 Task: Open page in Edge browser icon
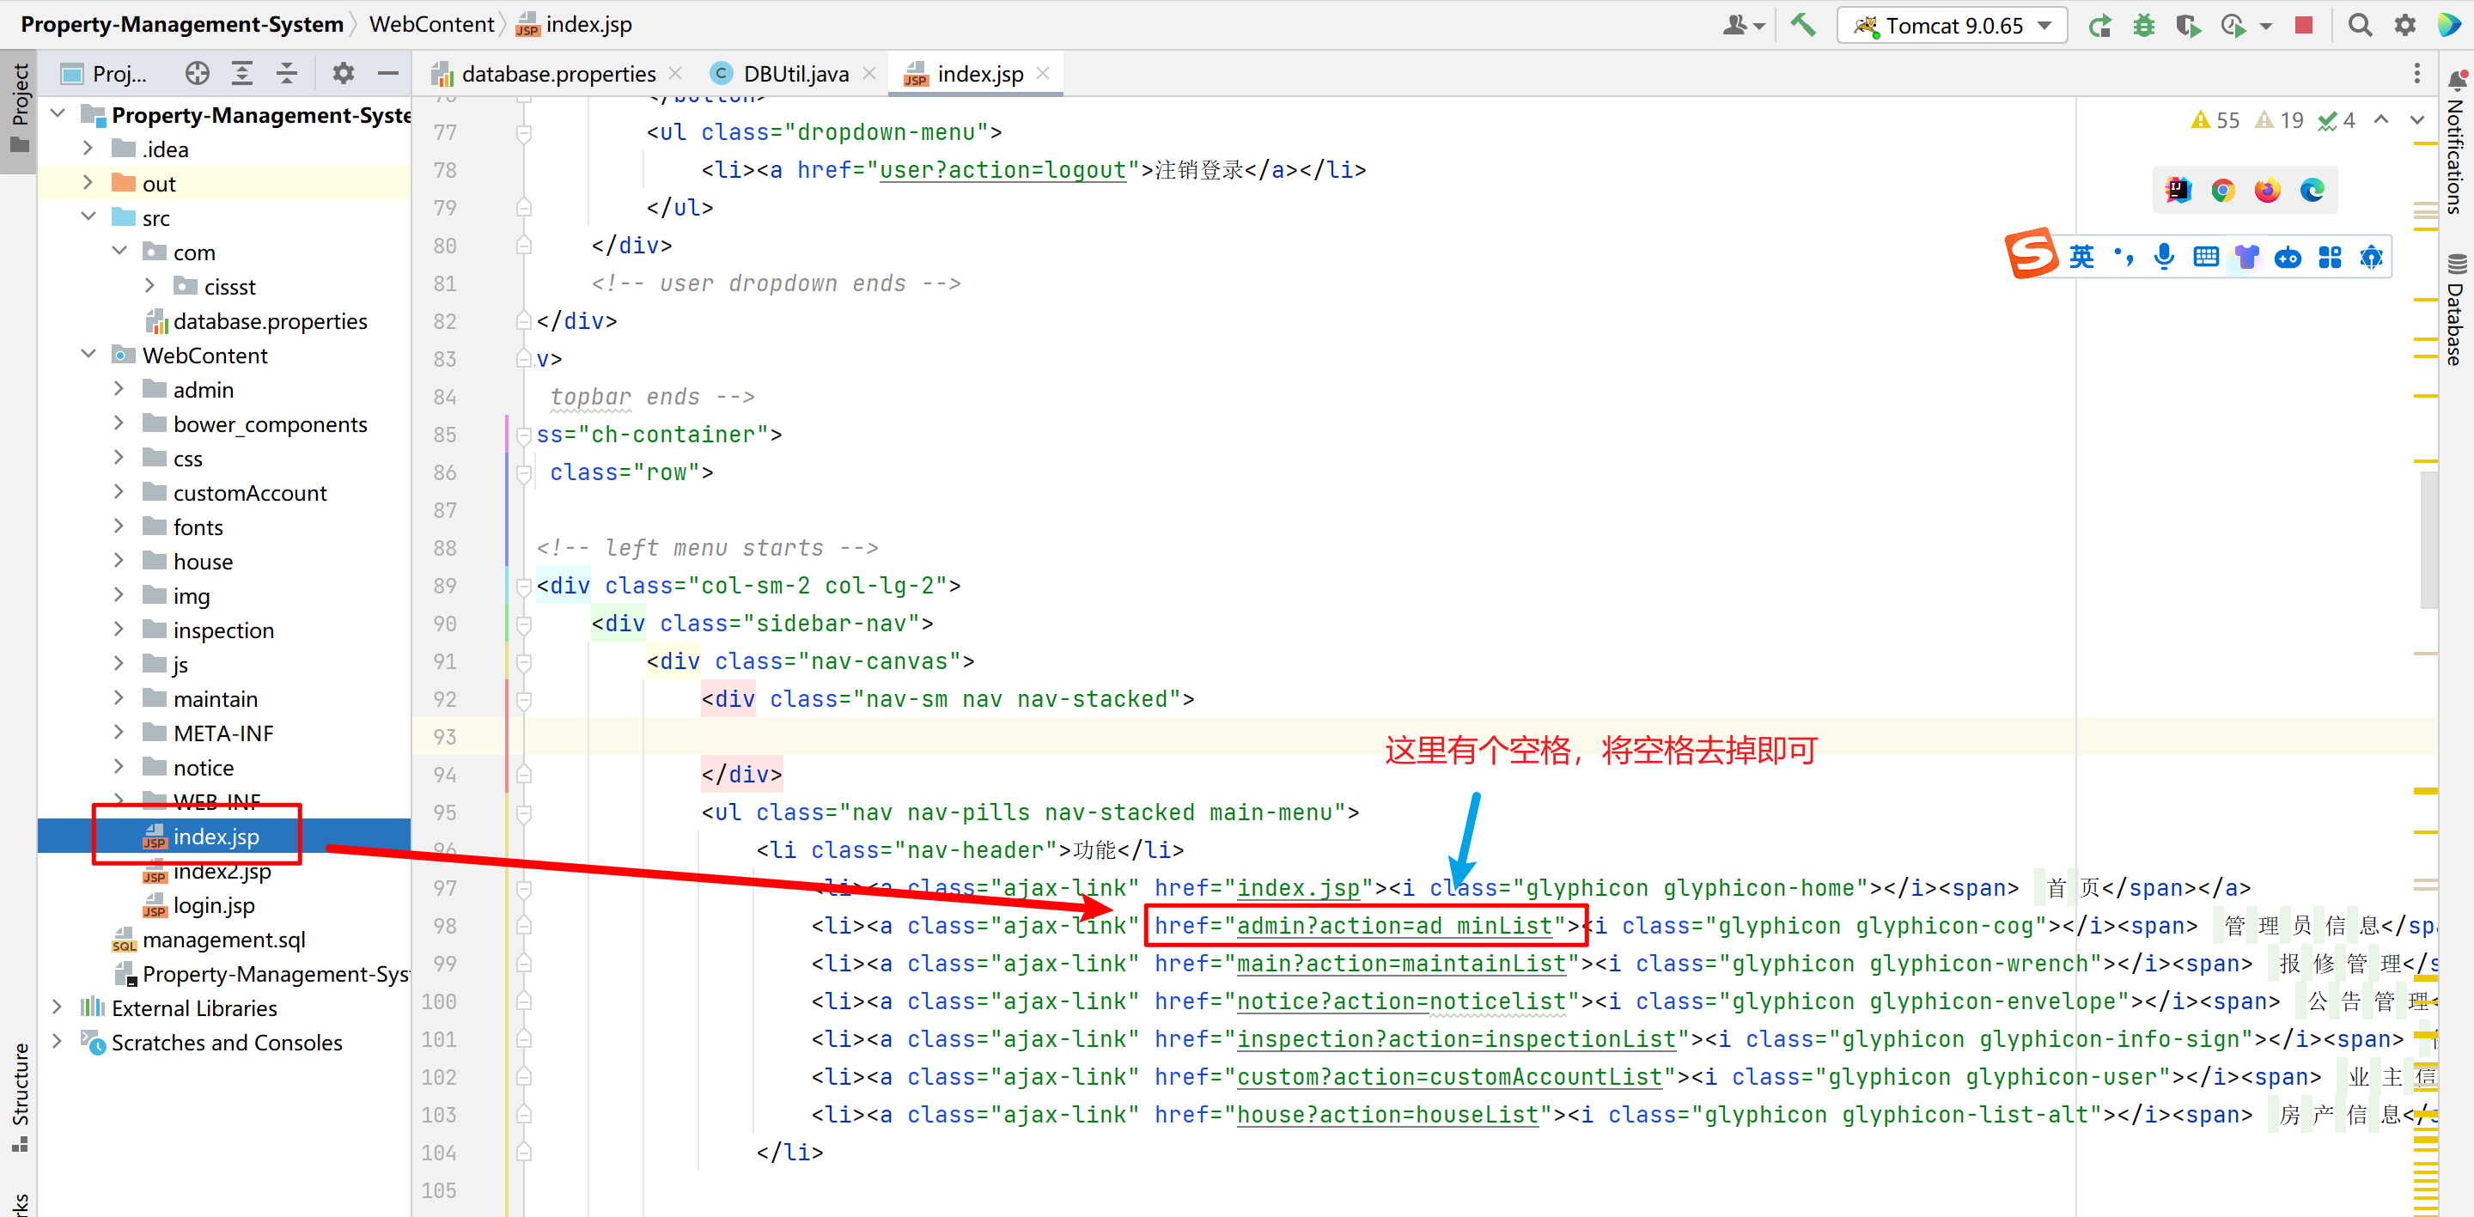click(2313, 190)
